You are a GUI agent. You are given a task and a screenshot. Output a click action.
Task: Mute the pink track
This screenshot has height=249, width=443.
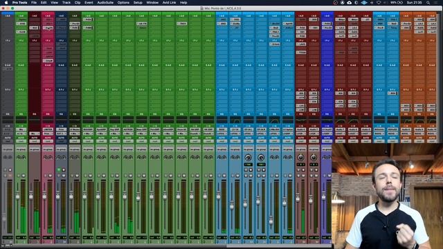pos(51,176)
